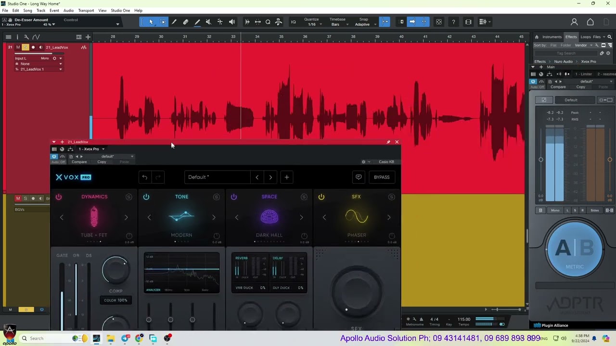Select the Range tool
616x346 pixels.
[x=163, y=22]
